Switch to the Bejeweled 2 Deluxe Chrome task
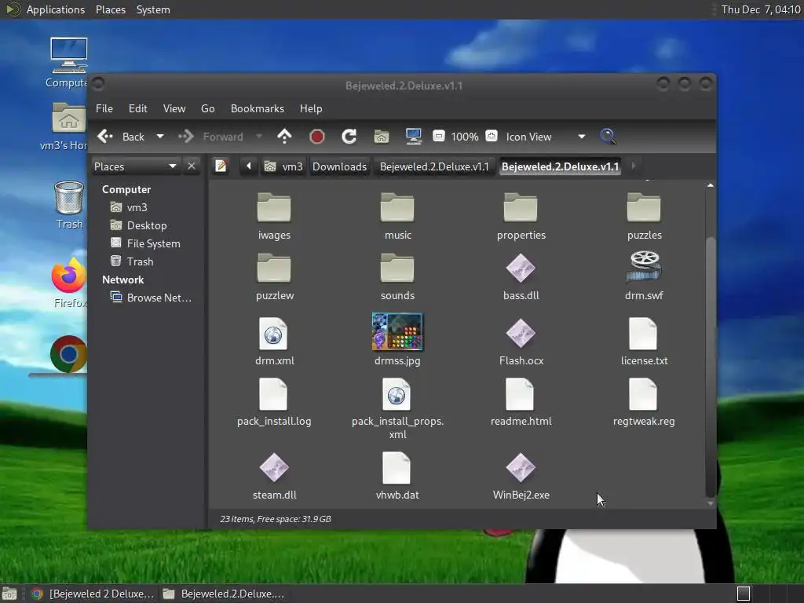Screen dimensions: 804x603 click(93, 594)
